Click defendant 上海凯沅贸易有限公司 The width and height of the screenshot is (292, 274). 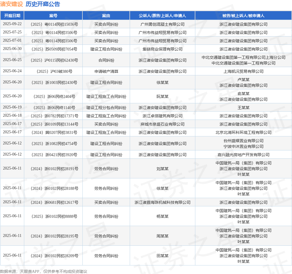(x=244, y=72)
